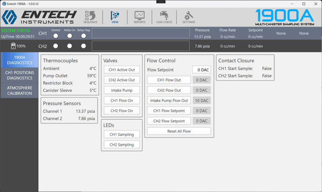Toggle the CH2 Relay Flag indicator

(x=83, y=46)
